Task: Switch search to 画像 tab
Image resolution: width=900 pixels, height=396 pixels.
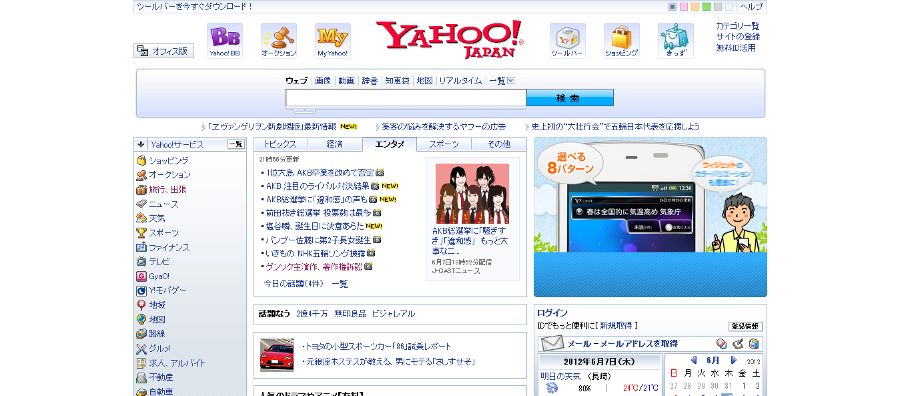Action: pyautogui.click(x=323, y=81)
